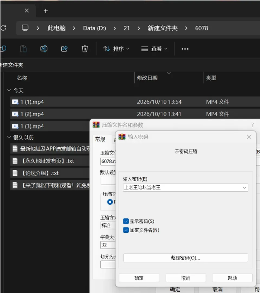Close the 输入密码 dialog

click(x=249, y=137)
